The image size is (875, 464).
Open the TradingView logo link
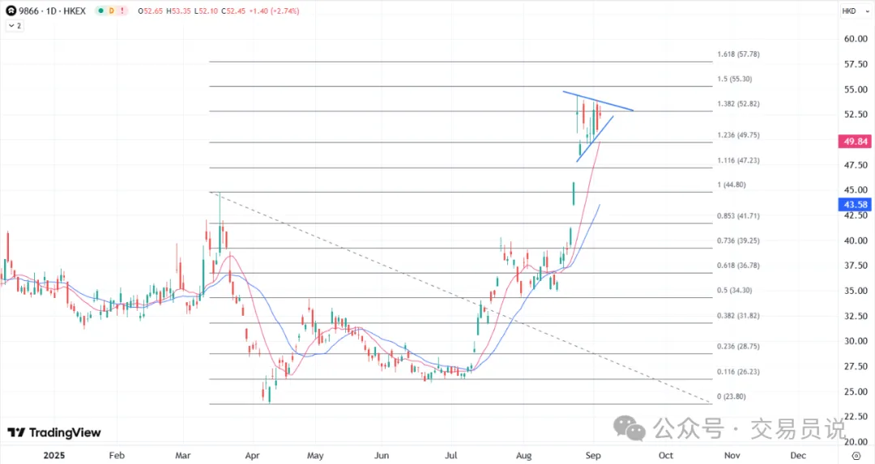tap(54, 433)
